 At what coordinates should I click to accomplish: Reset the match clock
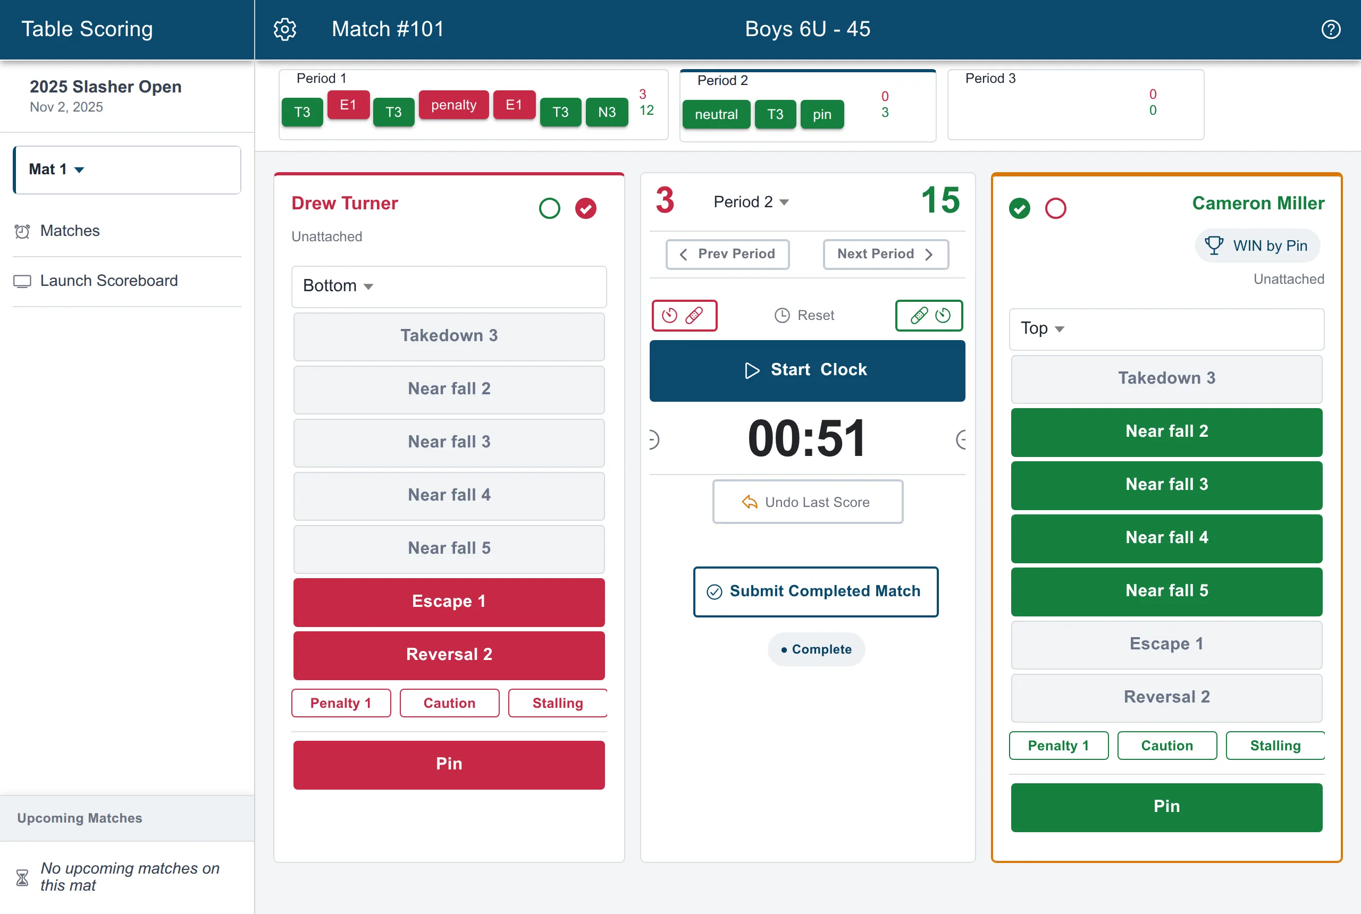click(x=804, y=315)
